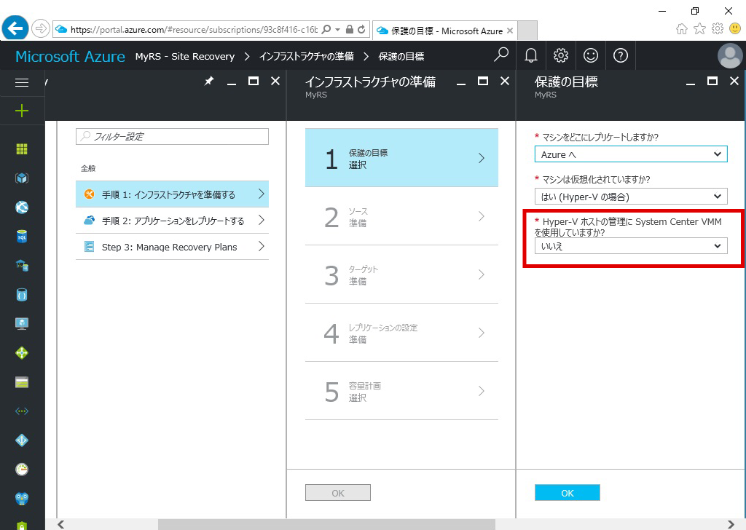Click the フィルター設定 filter field

pos(172,136)
